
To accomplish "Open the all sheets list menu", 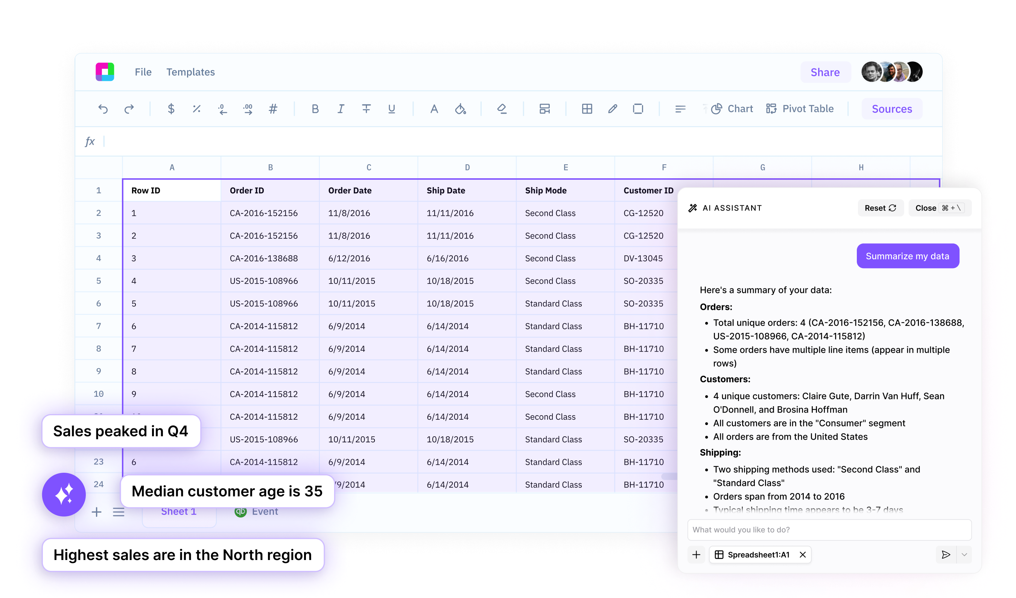I will tap(119, 512).
